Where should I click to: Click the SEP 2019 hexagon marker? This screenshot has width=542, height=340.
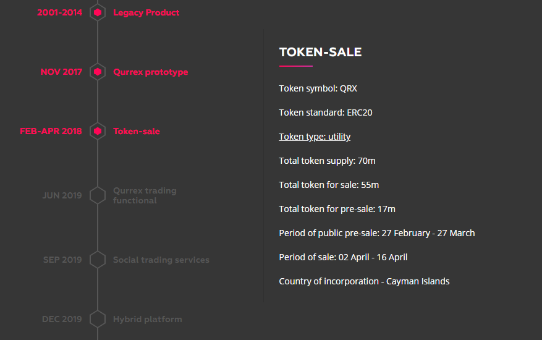[x=98, y=260]
